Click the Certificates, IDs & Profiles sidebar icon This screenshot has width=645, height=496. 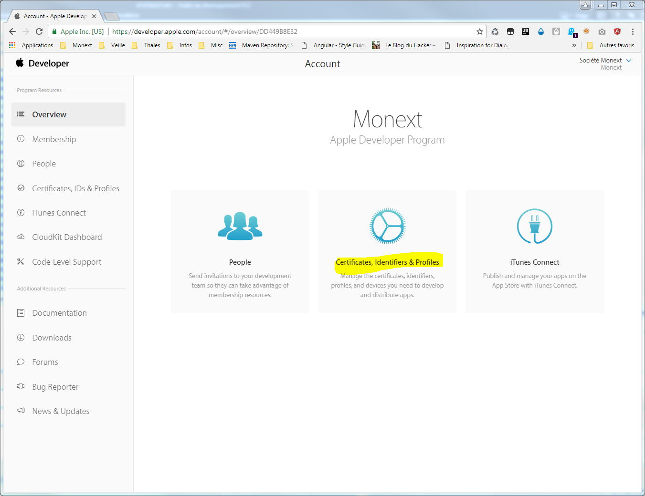(21, 188)
